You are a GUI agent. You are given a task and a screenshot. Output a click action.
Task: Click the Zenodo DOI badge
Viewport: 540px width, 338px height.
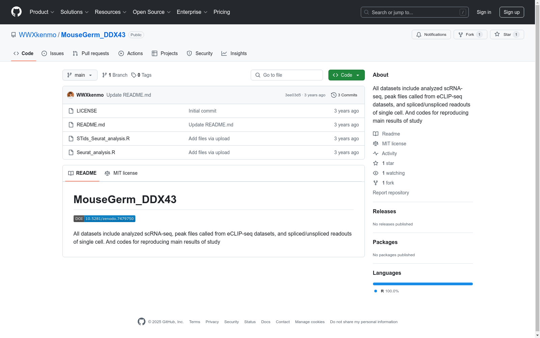(x=104, y=219)
